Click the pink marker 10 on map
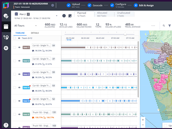The image size is (172, 129). point(156,80)
